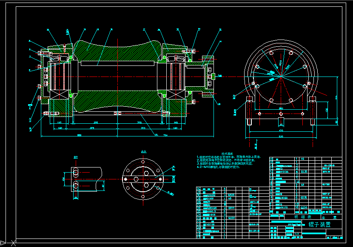The width and height of the screenshot is (353, 247).
Task: Select the 130 vertical dimension
Action: coord(327,110)
